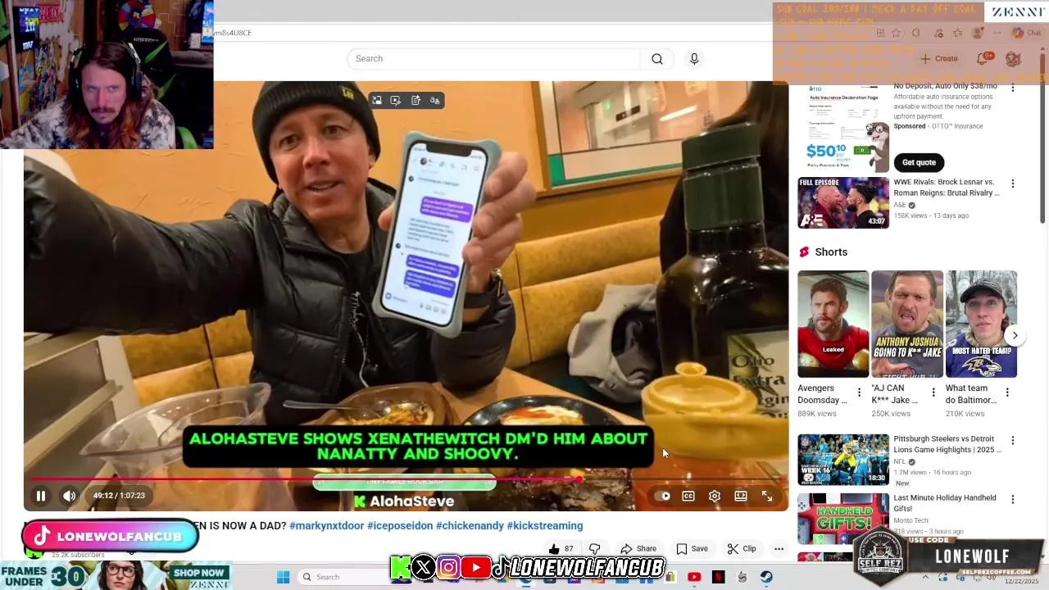Click the first player overlay toolbar icon
The width and height of the screenshot is (1049, 590).
point(377,101)
